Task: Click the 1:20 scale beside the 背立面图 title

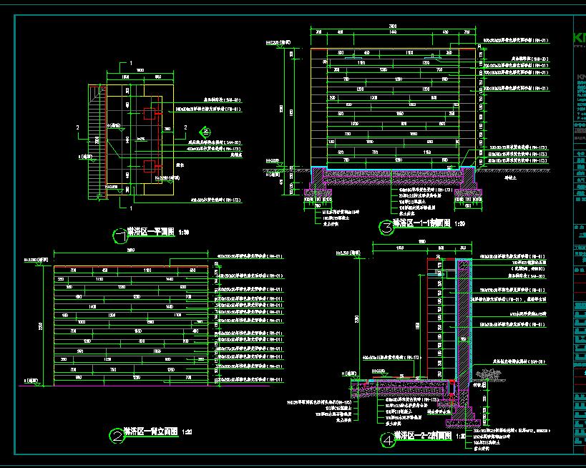Action: click(187, 432)
